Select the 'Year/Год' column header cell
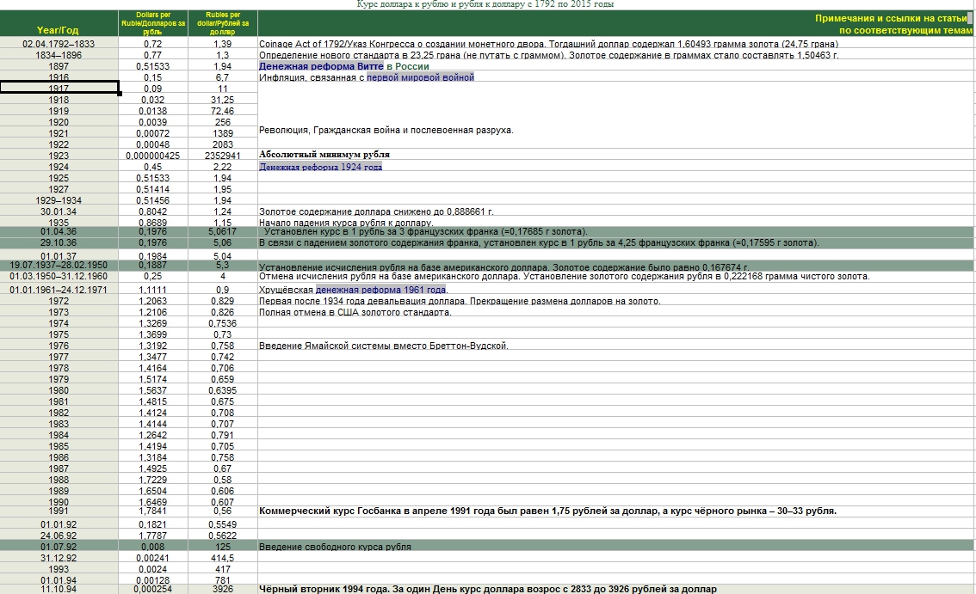This screenshot has width=976, height=594. point(59,30)
